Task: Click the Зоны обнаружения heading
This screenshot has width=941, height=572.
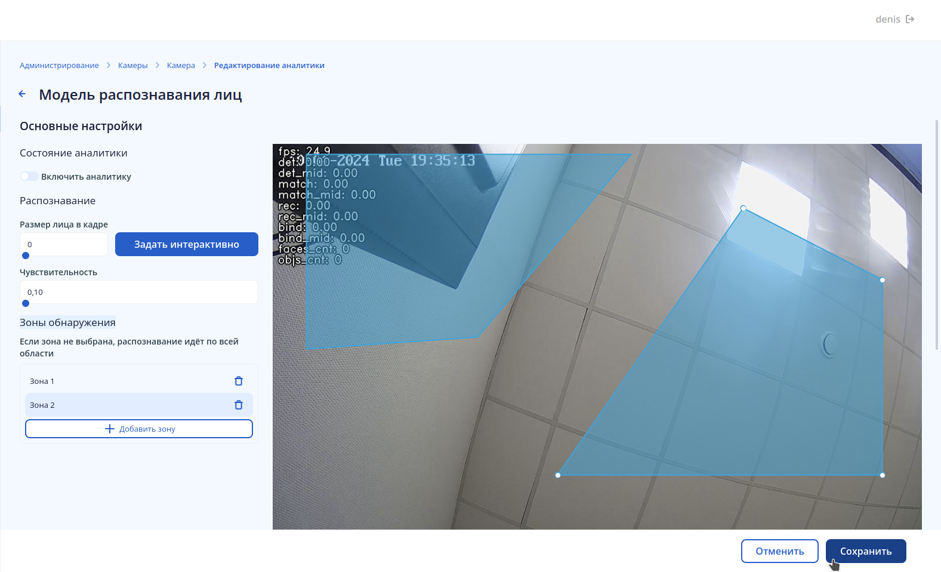Action: click(67, 322)
